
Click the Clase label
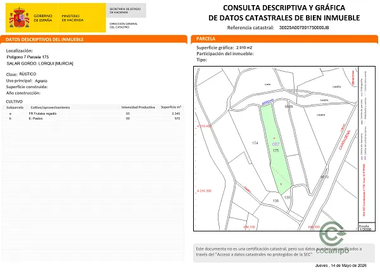tap(11, 74)
